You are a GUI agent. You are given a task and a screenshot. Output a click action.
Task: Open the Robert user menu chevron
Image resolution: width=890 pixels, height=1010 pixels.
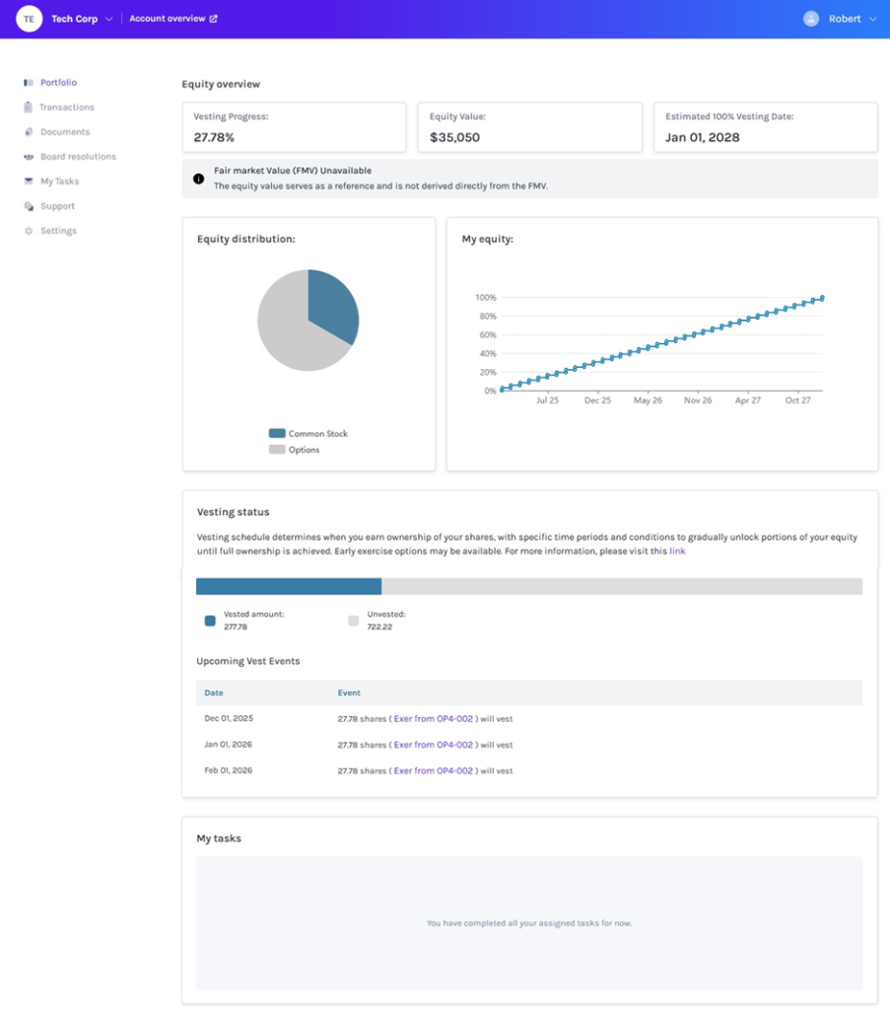873,19
